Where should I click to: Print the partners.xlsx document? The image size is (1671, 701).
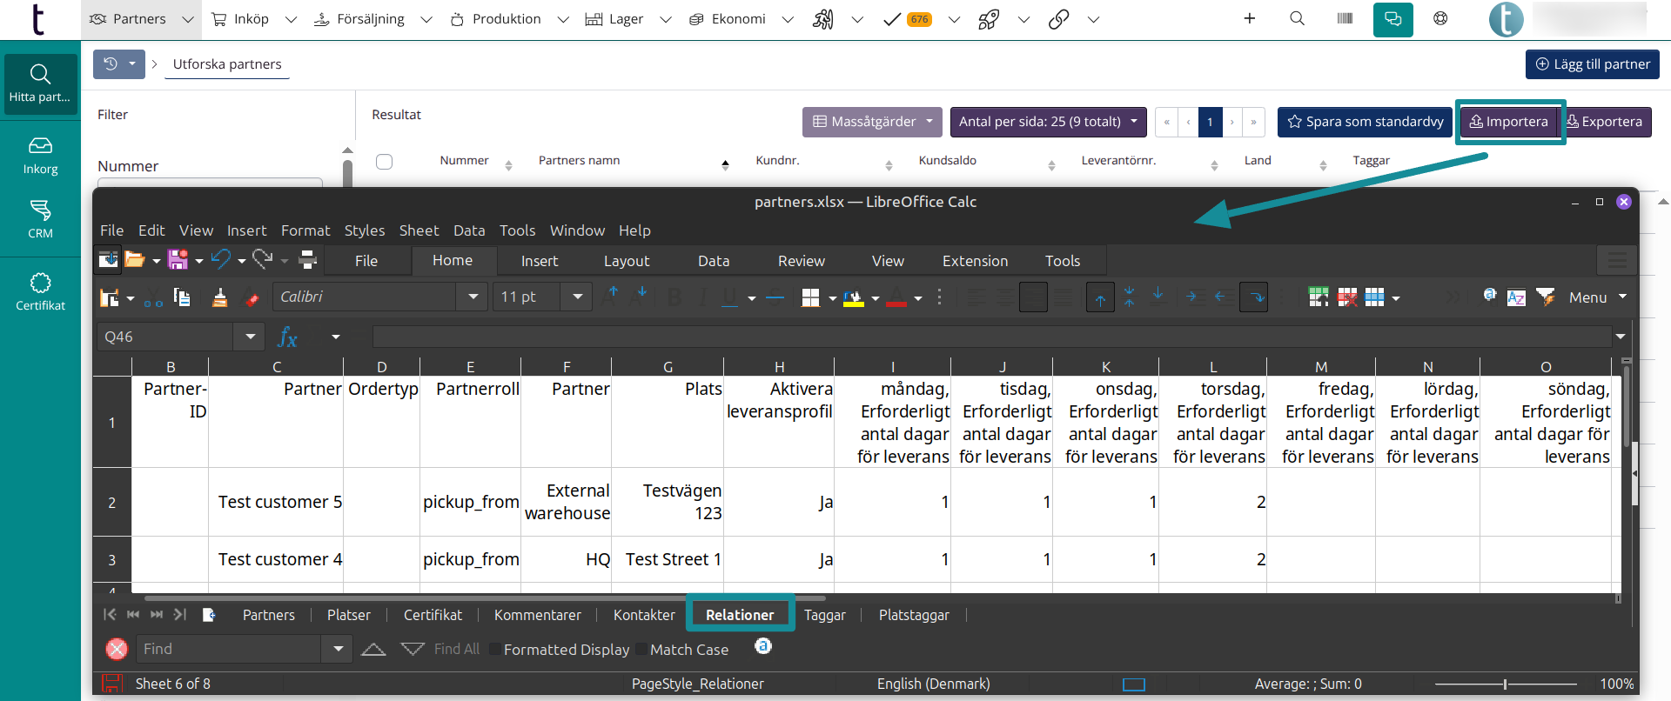coord(307,259)
